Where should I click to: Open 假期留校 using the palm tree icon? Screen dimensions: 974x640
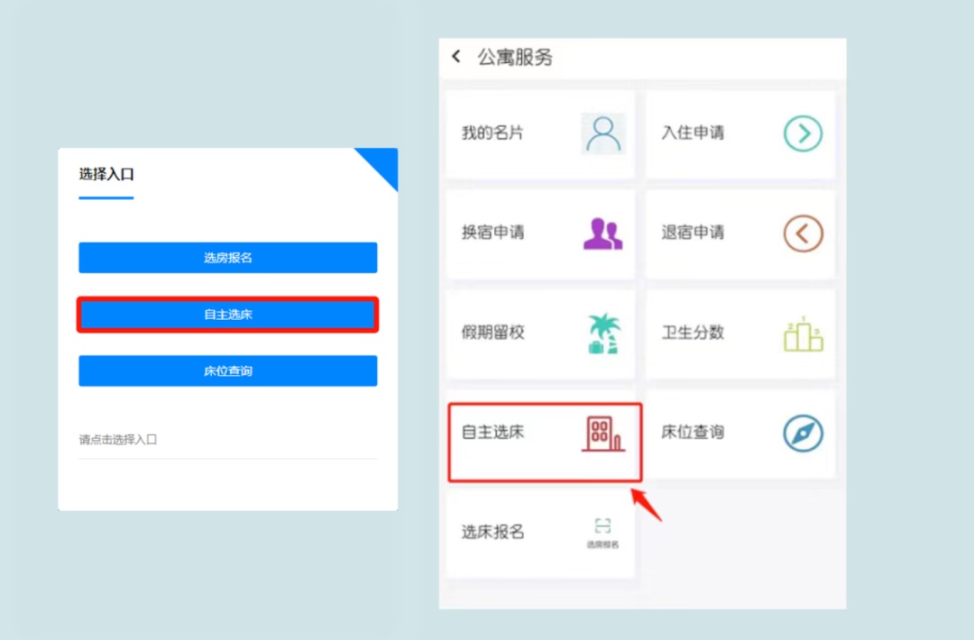(x=603, y=333)
